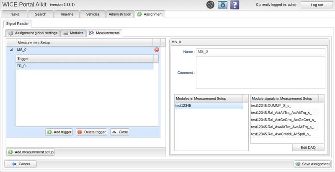The width and height of the screenshot is (335, 172).
Task: Click the Save Assignment button
Action: tap(312, 164)
